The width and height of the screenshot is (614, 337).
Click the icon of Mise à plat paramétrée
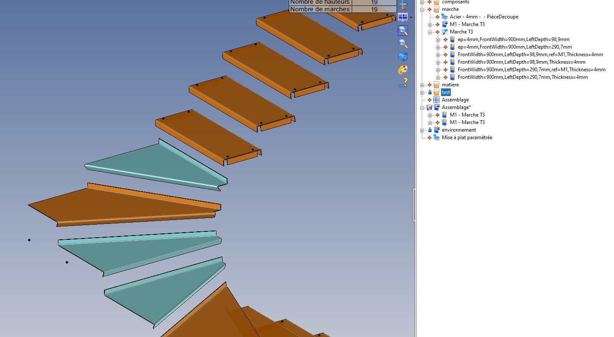pos(436,137)
